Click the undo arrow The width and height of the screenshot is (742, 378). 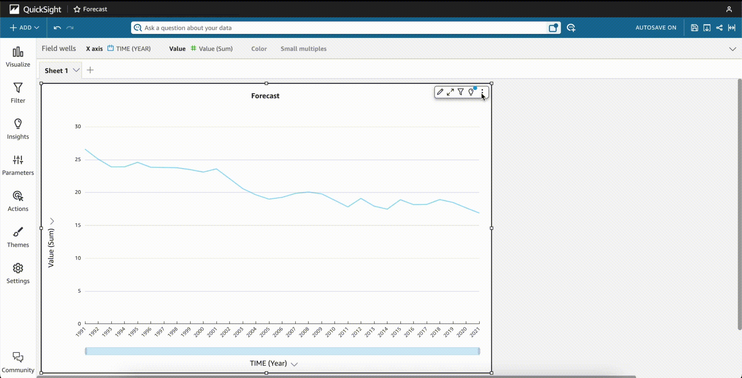[x=57, y=28]
